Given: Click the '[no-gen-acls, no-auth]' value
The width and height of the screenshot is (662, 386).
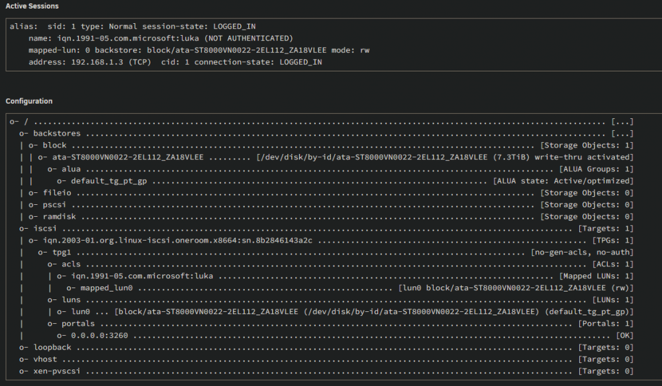Looking at the screenshot, I should pyautogui.click(x=582, y=252).
